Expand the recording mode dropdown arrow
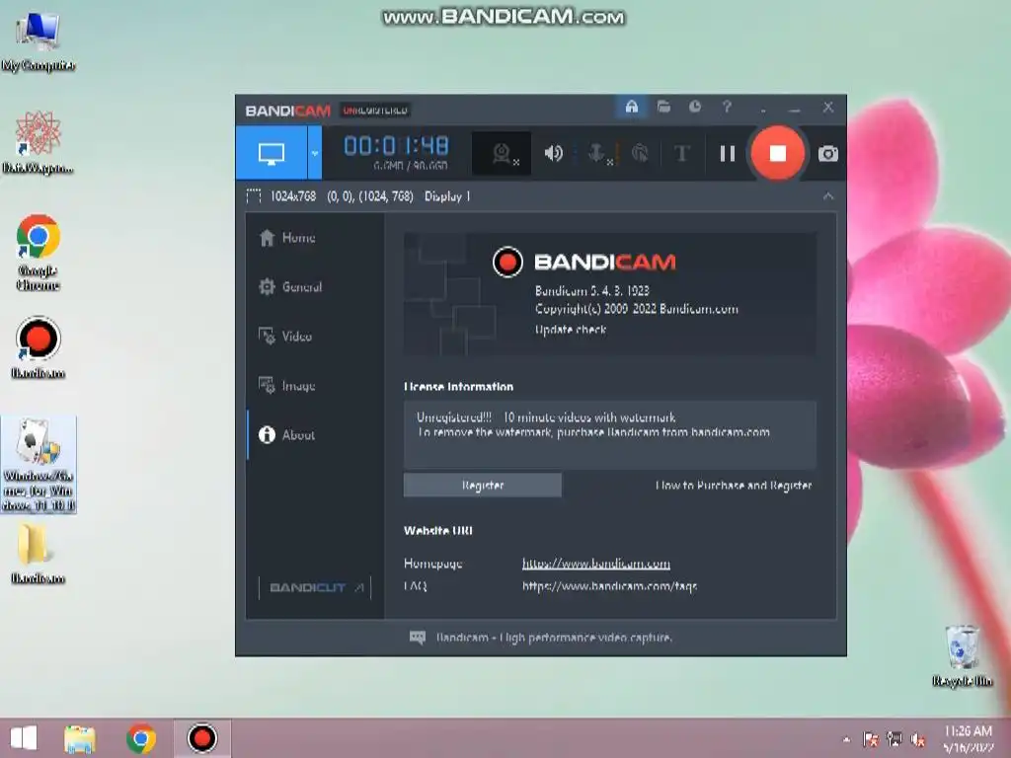Screen dimensions: 1011x758 pos(315,153)
